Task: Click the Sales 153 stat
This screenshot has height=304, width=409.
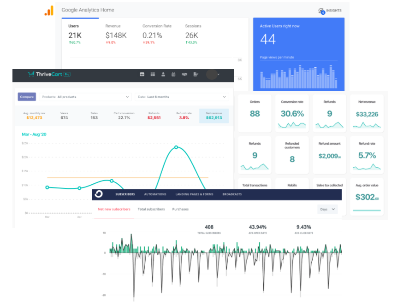Action: coord(94,116)
